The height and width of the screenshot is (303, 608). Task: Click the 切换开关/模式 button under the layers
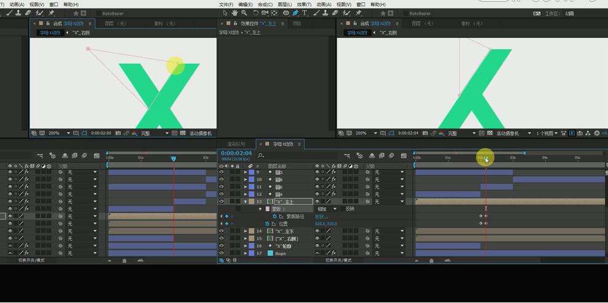[338, 261]
